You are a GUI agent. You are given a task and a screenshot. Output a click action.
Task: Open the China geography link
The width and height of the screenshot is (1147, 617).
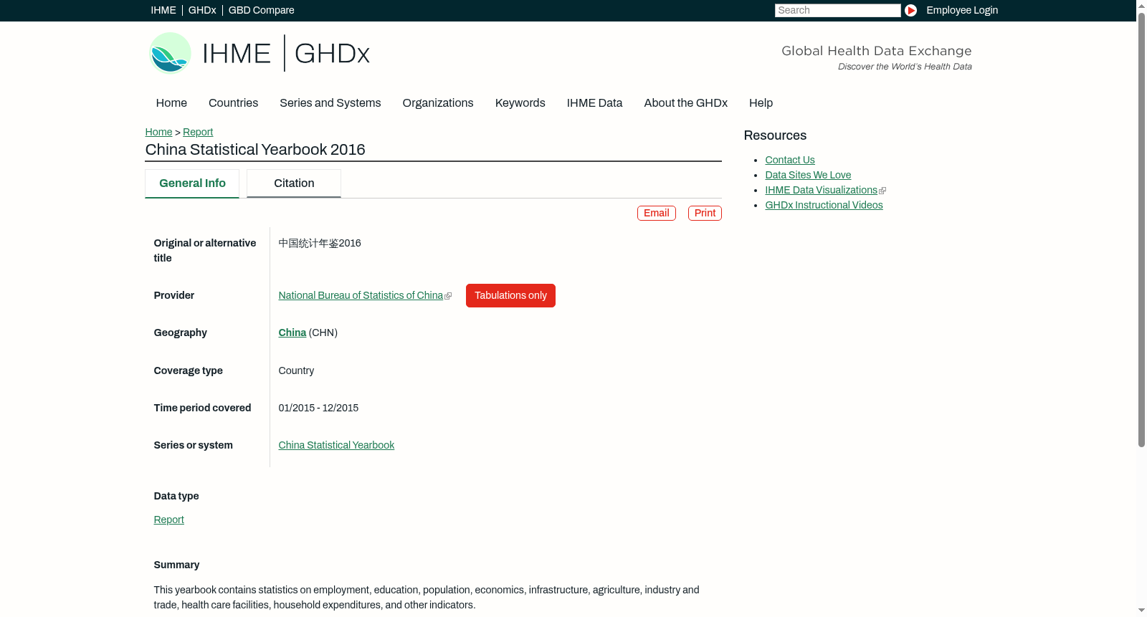tap(292, 333)
